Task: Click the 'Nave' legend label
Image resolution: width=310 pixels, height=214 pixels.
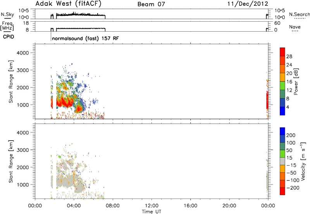Action: (x=295, y=27)
